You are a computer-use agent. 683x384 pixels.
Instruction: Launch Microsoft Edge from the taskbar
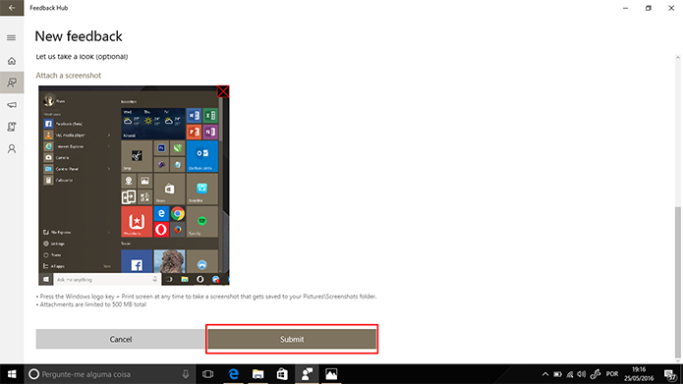234,374
